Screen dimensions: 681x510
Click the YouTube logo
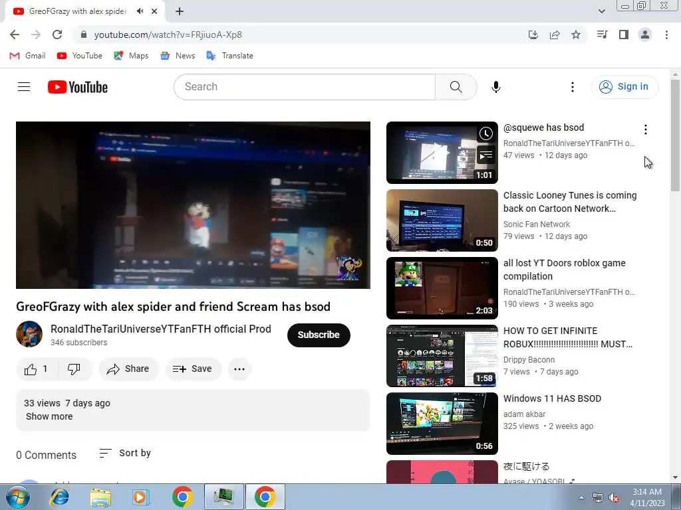[x=78, y=87]
